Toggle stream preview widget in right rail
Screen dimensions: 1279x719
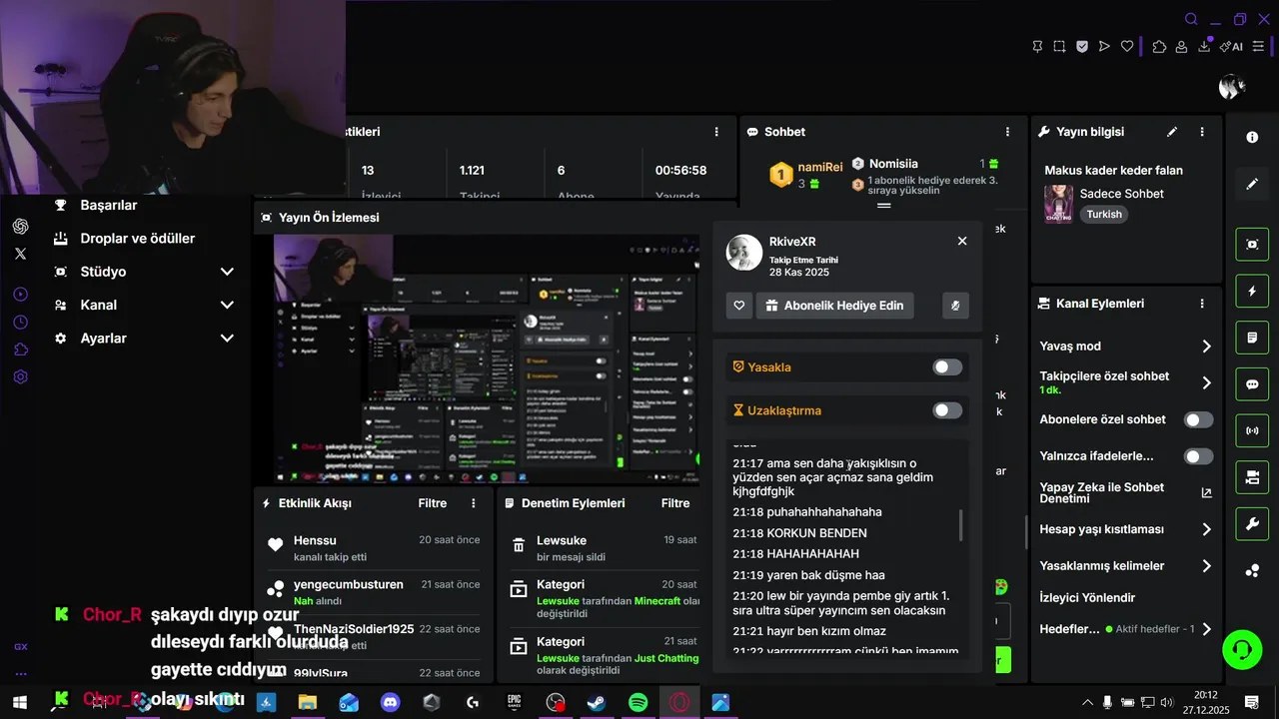click(1253, 244)
